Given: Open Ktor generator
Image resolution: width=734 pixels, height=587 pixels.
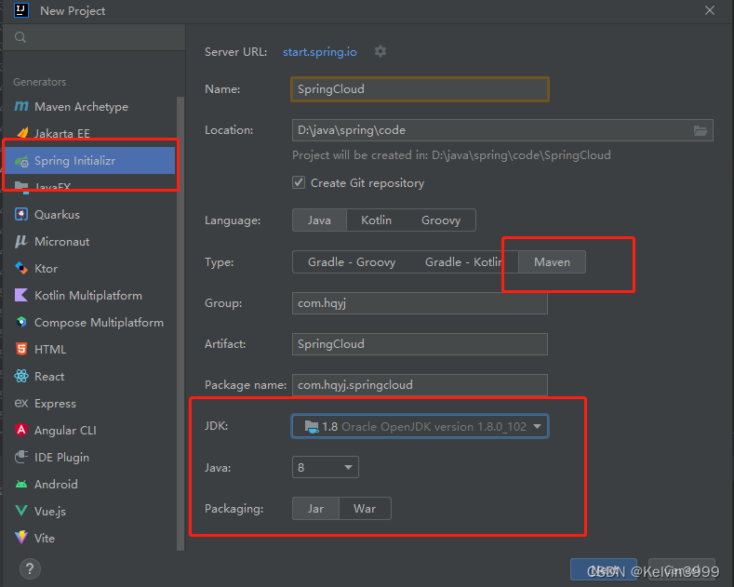Looking at the screenshot, I should point(46,269).
